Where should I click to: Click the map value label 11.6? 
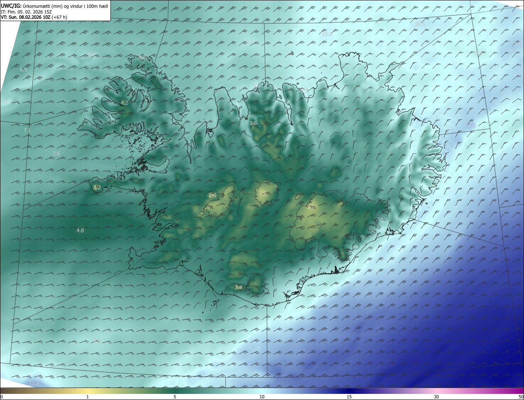click(x=34, y=383)
